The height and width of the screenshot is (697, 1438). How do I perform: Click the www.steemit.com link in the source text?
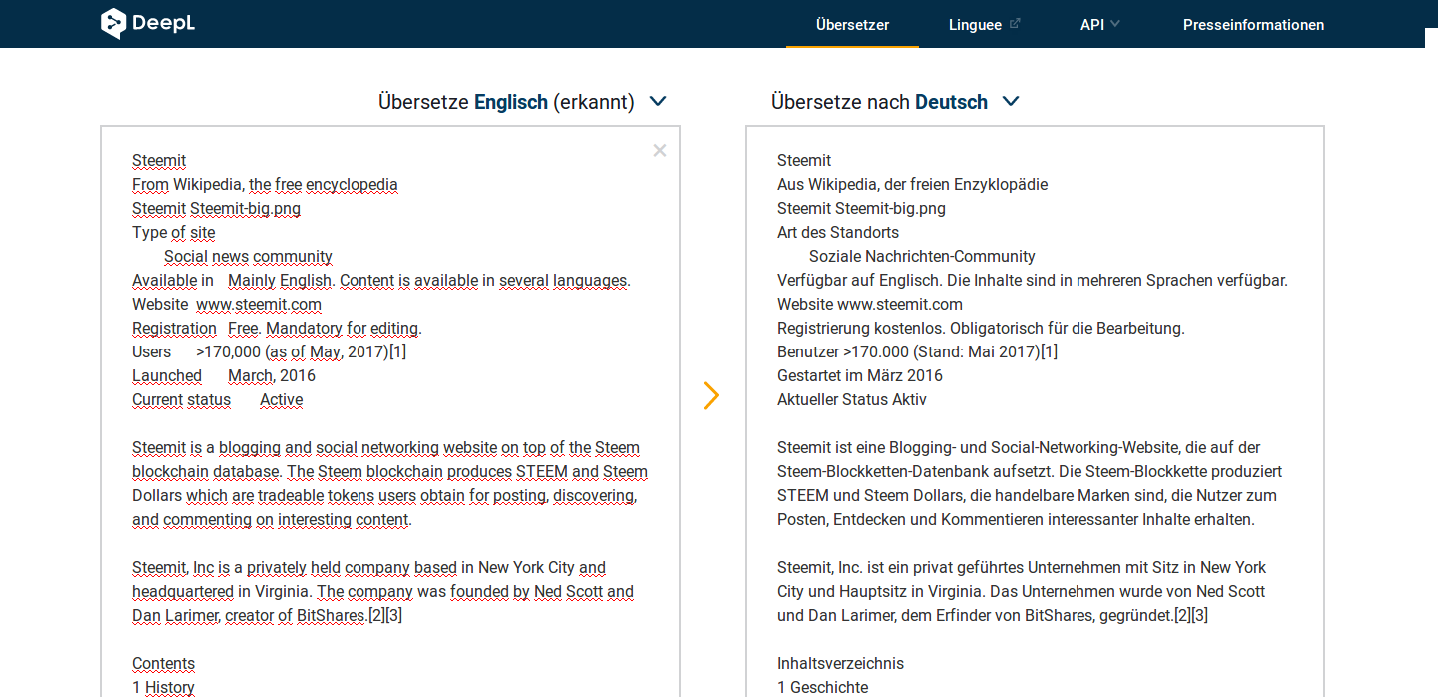pyautogui.click(x=259, y=304)
